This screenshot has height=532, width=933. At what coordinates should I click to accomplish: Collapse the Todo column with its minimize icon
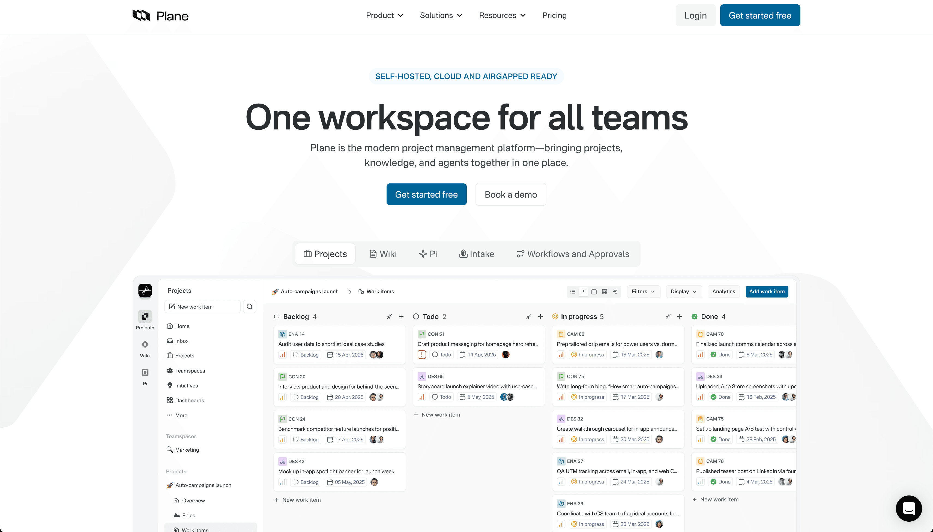click(x=529, y=316)
